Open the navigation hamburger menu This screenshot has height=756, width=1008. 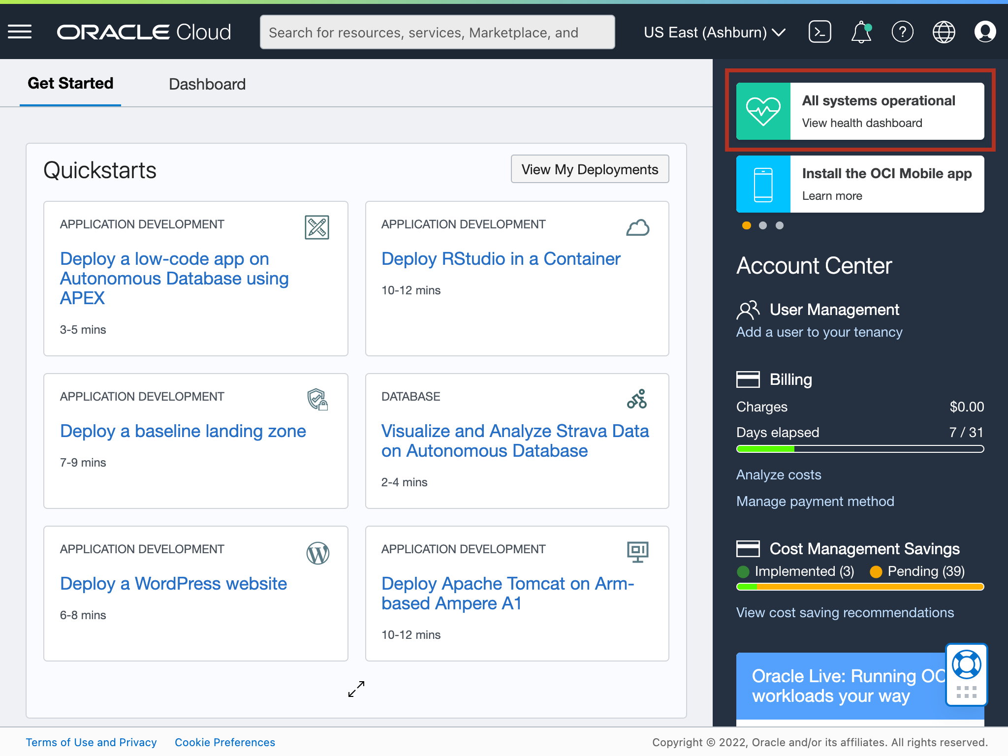pyautogui.click(x=20, y=31)
